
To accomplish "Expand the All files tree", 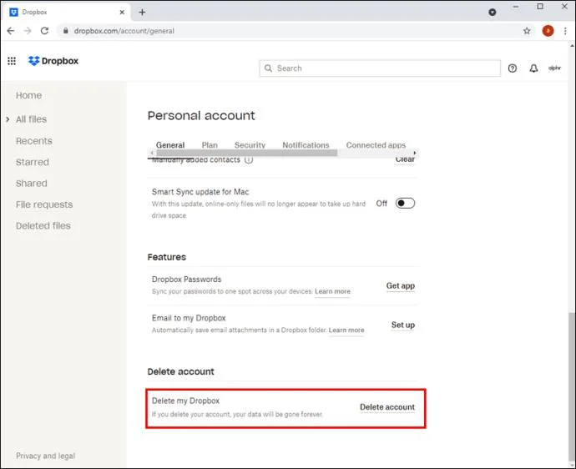I will tap(8, 119).
